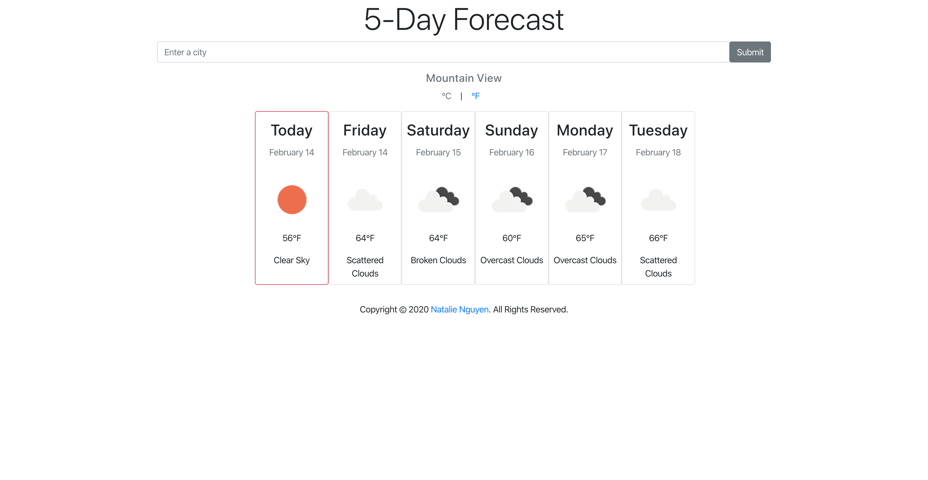Select the Tuesday forecast heading
The width and height of the screenshot is (928, 480).
tap(658, 130)
